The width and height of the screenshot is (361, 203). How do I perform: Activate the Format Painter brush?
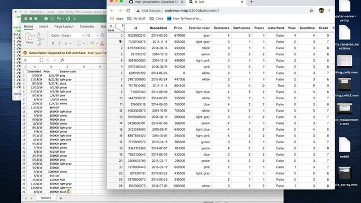(x=39, y=44)
